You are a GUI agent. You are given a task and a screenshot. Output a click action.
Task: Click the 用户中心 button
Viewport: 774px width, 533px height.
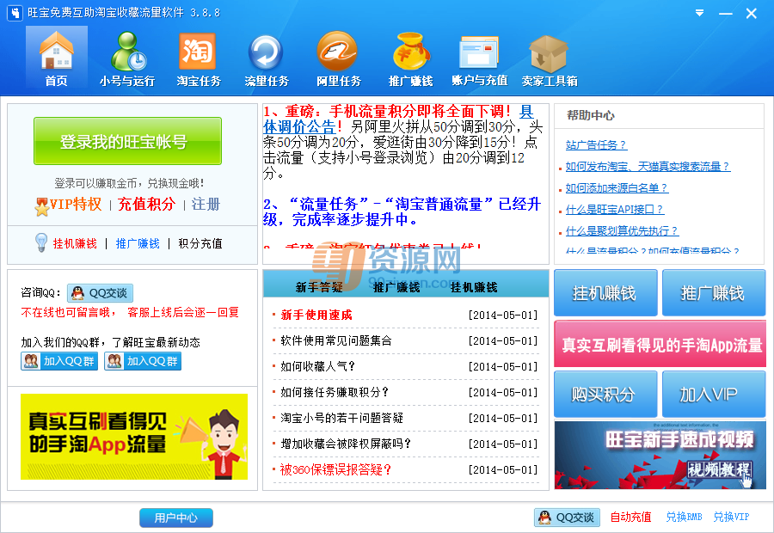(x=176, y=518)
